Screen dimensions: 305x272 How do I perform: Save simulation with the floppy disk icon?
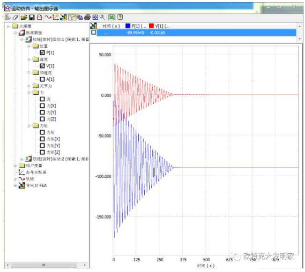tap(32, 17)
